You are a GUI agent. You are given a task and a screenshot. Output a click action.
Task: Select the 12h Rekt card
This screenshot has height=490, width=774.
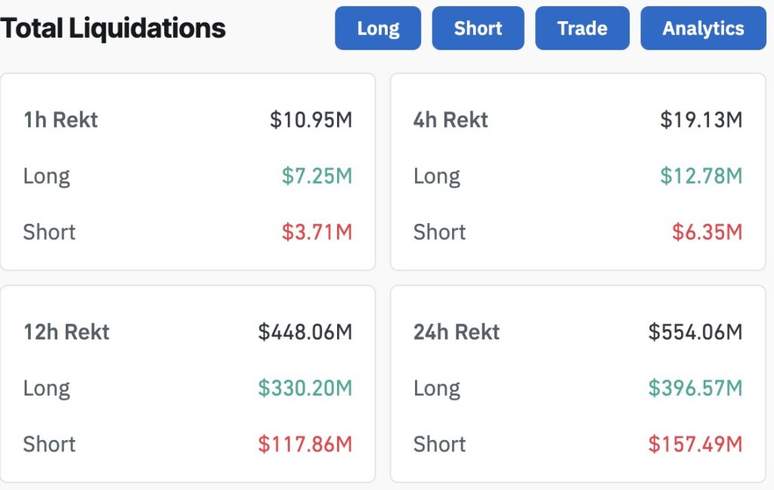coord(187,383)
